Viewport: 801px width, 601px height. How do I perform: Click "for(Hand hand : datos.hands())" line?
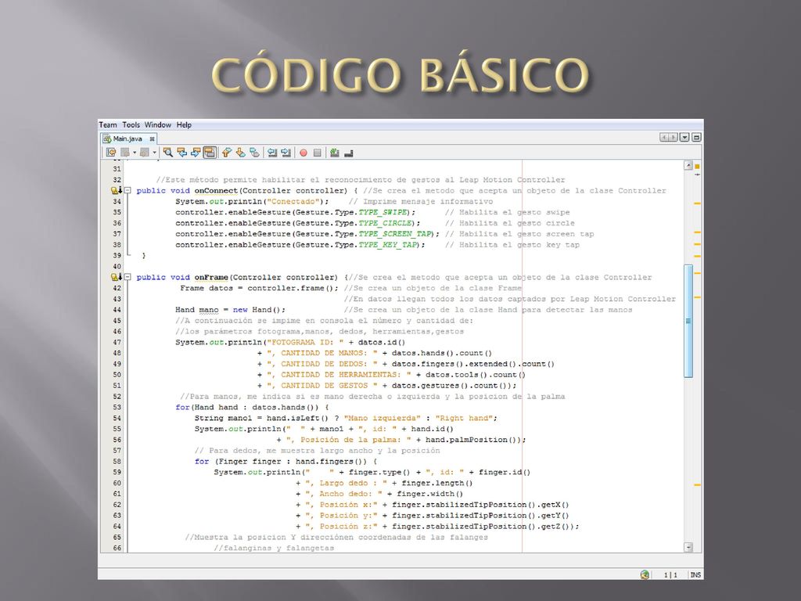[x=253, y=407]
